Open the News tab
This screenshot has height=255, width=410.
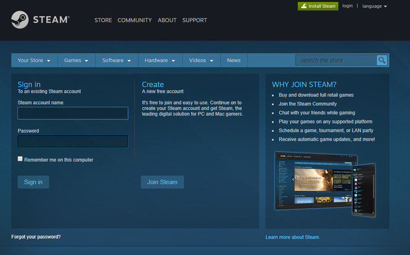click(234, 61)
